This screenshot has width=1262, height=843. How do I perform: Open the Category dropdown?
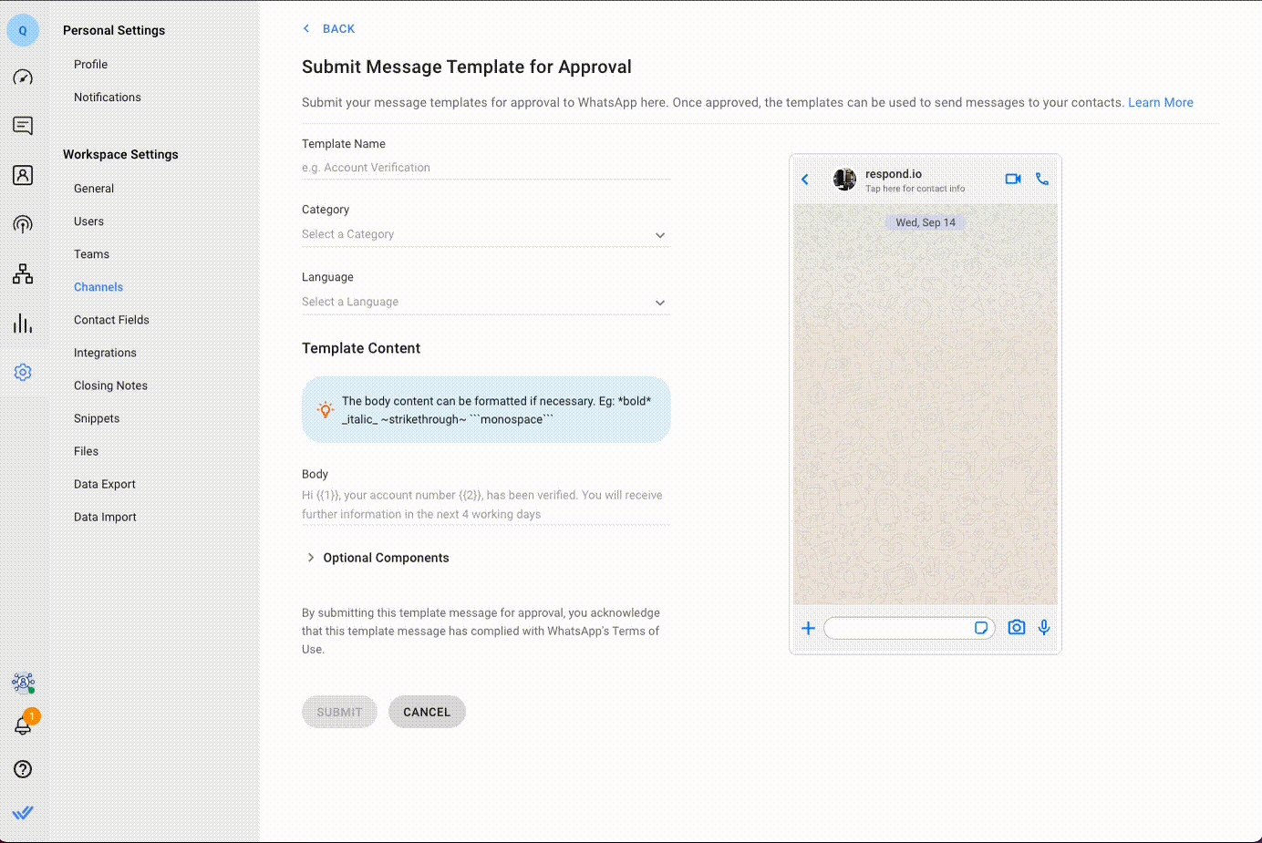click(486, 234)
